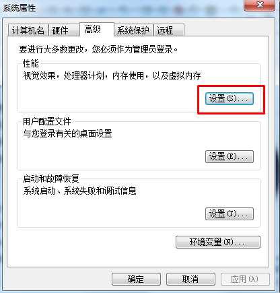Click the 用户配置文件 group label
The image size is (280, 293).
pyautogui.click(x=47, y=121)
